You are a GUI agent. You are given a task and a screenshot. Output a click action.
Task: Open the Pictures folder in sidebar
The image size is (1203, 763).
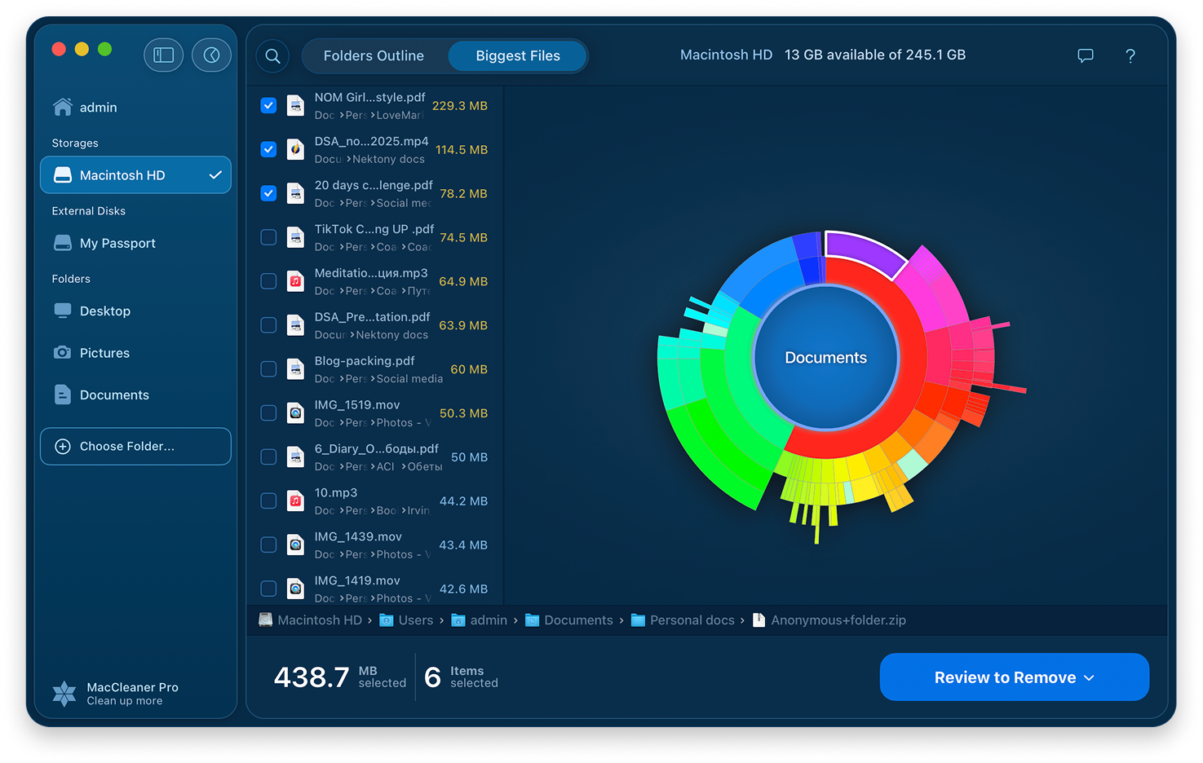click(x=104, y=353)
